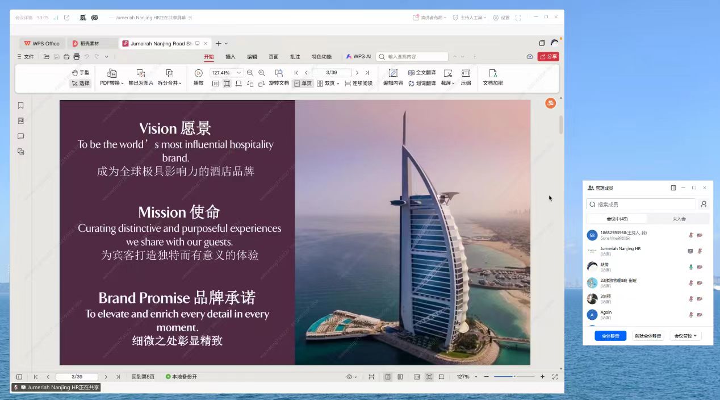Image resolution: width=720 pixels, height=400 pixels.
Task: Mute the unmuted participant's green microphone
Action: 691,266
